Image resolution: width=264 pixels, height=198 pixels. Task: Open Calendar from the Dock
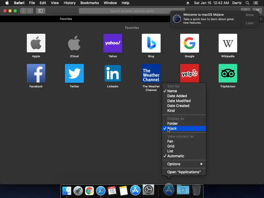[112, 191]
